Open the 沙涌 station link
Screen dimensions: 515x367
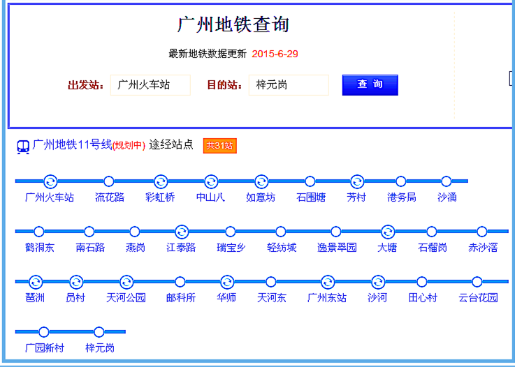coord(447,197)
